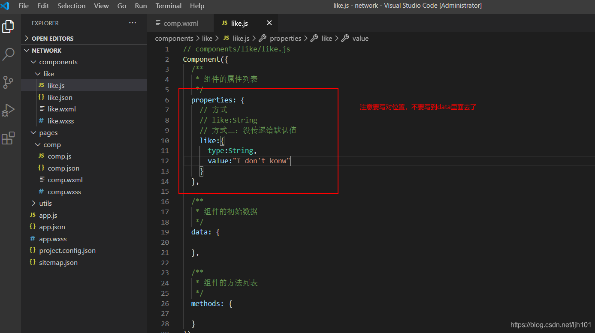Collapse the NETWORK root folder
595x333 pixels.
point(27,50)
